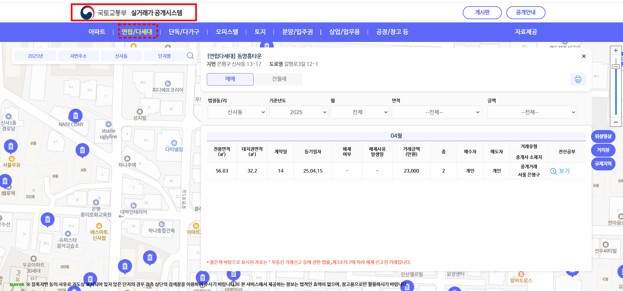This screenshot has height=291, width=623.
Task: Close the 동명홈타운 detail panel
Action: [584, 56]
